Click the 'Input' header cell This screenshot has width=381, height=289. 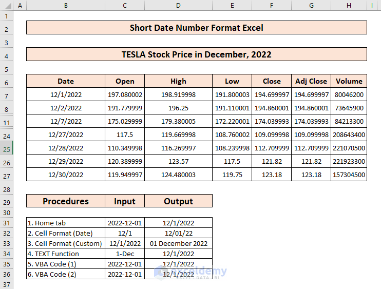125,201
